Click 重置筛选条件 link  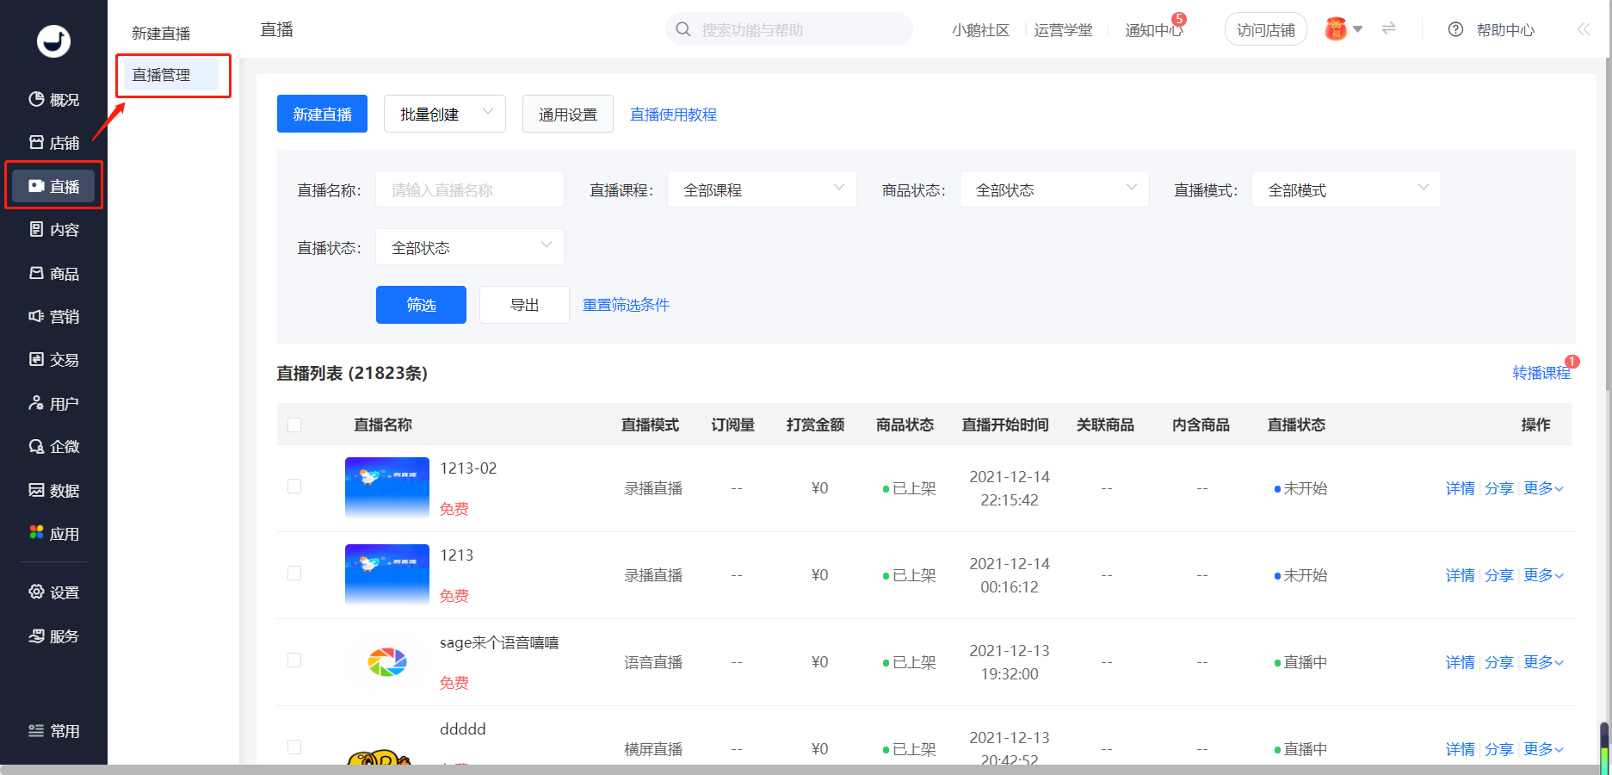(x=626, y=305)
